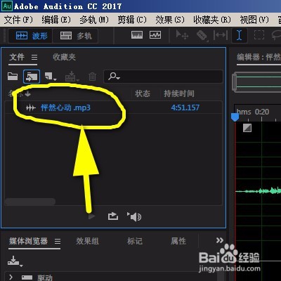Screen dimensions: 281x281
Task: Expand the 驱动 tree item
Action: click(11, 277)
